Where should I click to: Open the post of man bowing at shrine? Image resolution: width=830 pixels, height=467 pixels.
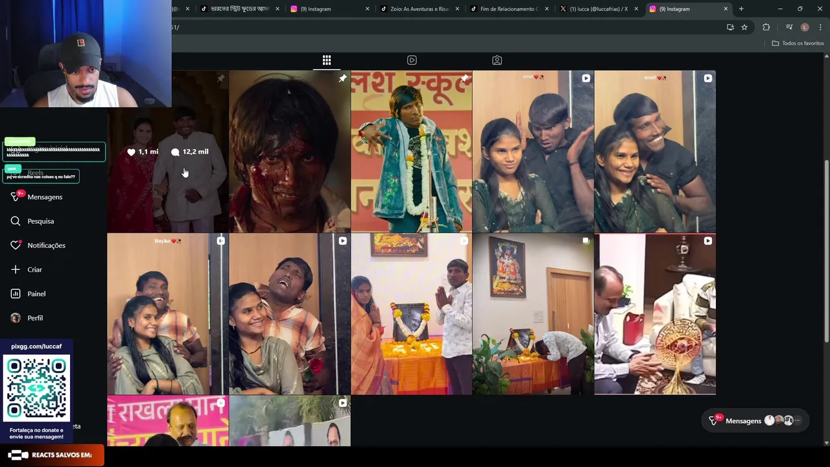(533, 314)
